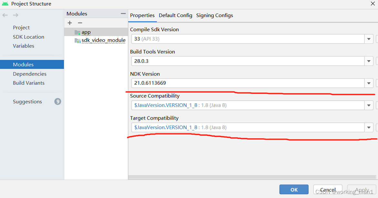The height and width of the screenshot is (198, 378).
Task: Click the app module folder icon
Action: coord(77,33)
